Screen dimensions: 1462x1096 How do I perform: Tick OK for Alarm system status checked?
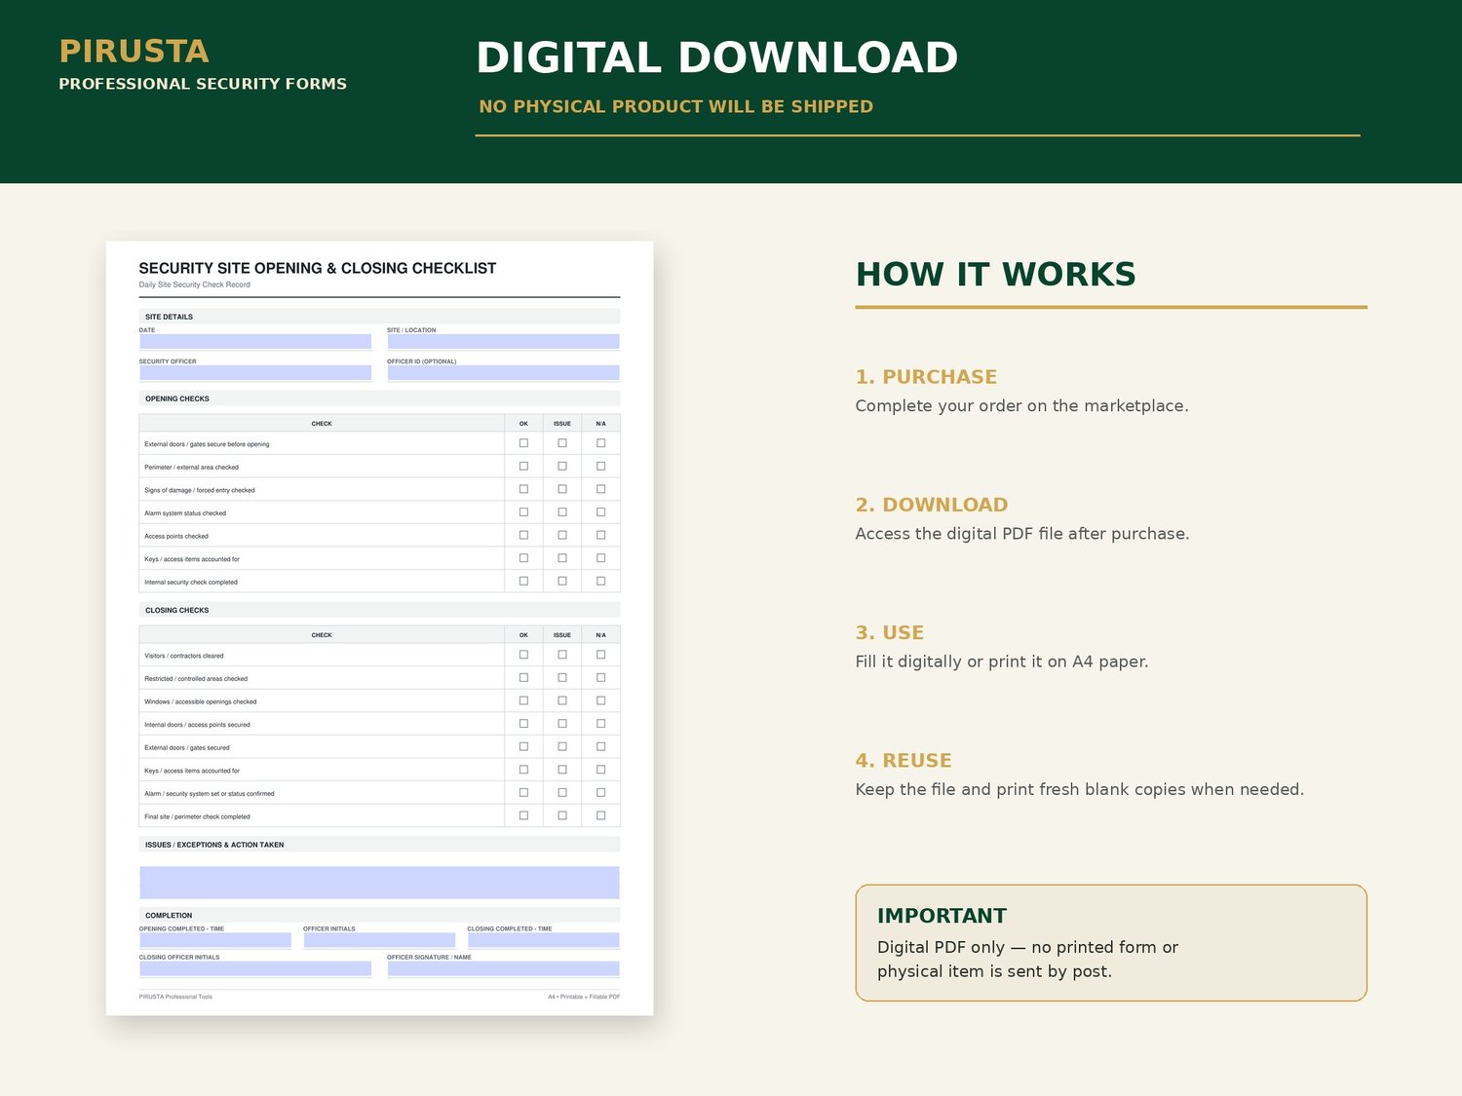point(523,512)
